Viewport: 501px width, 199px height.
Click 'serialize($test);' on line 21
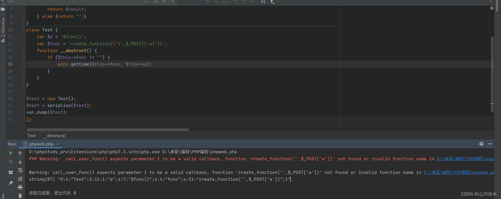(x=69, y=105)
